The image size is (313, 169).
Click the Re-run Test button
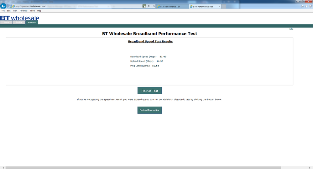click(x=149, y=91)
